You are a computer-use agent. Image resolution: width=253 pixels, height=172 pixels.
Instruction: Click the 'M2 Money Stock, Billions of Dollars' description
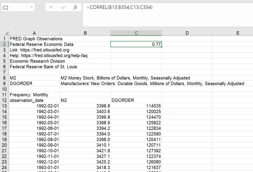[x=125, y=78]
